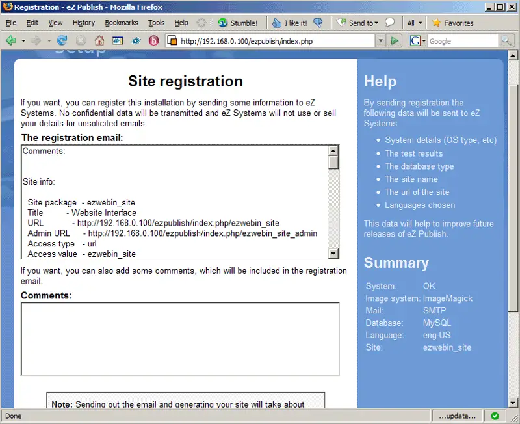Open the URL history dropdown arrow
Screen dimensions: 520x424
click(381, 41)
